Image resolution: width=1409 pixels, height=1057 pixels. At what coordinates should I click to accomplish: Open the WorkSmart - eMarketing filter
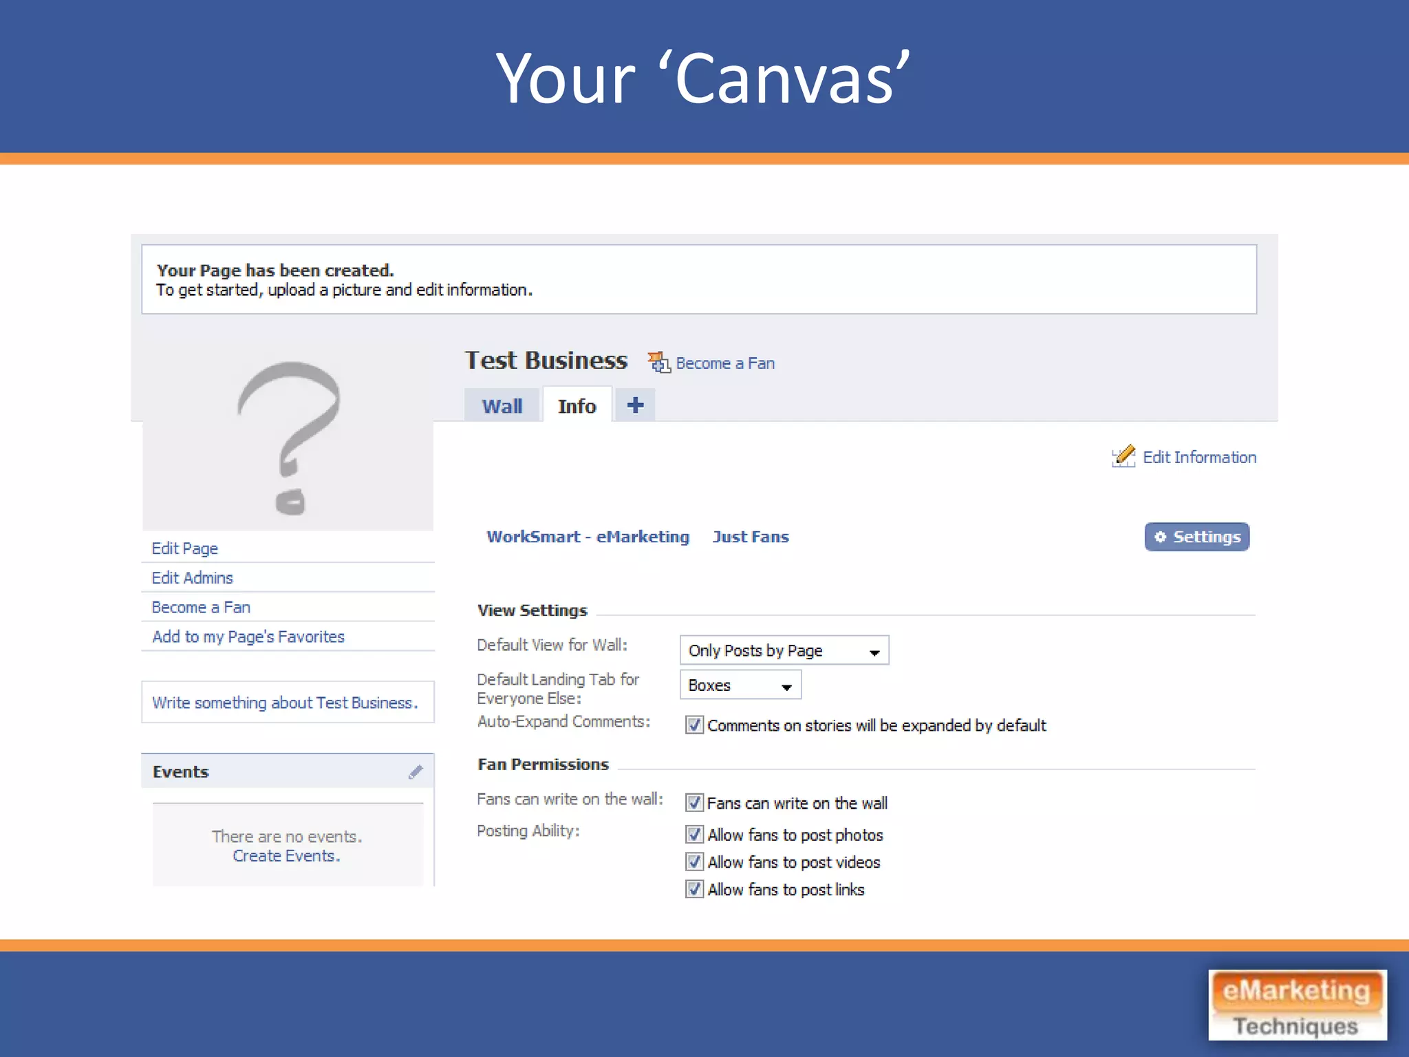click(588, 537)
